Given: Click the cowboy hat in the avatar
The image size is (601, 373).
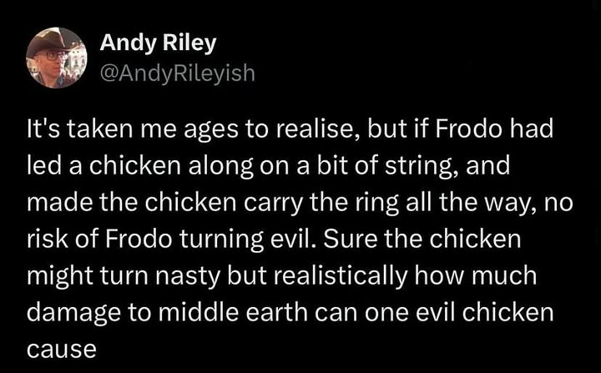Looking at the screenshot, I should point(57,42).
